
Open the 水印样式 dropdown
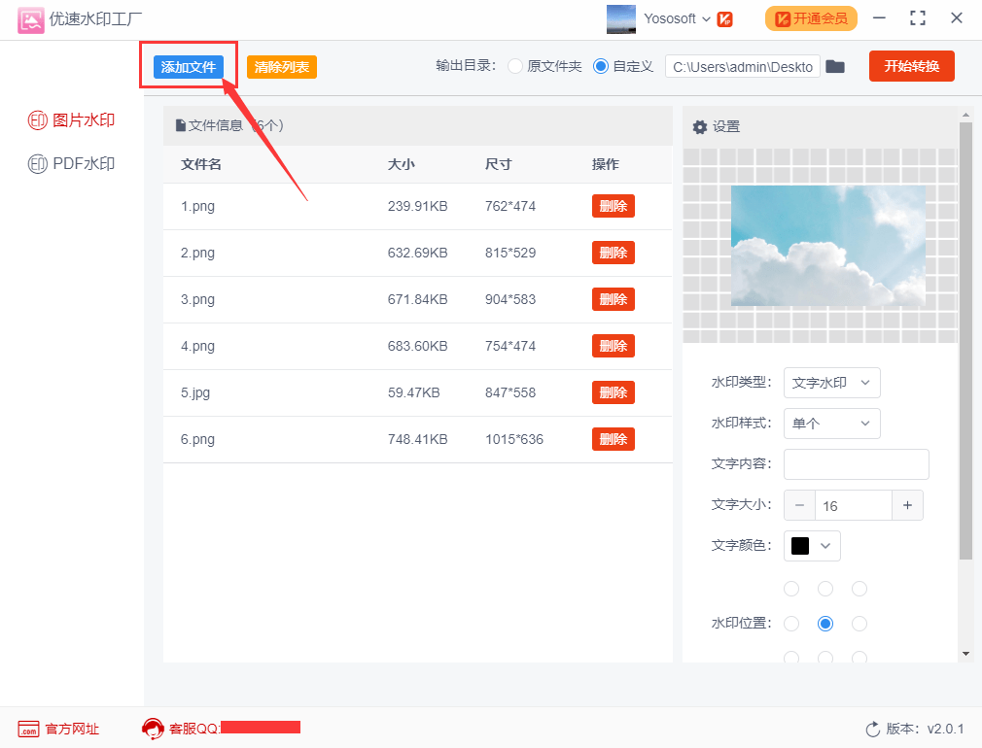[831, 424]
